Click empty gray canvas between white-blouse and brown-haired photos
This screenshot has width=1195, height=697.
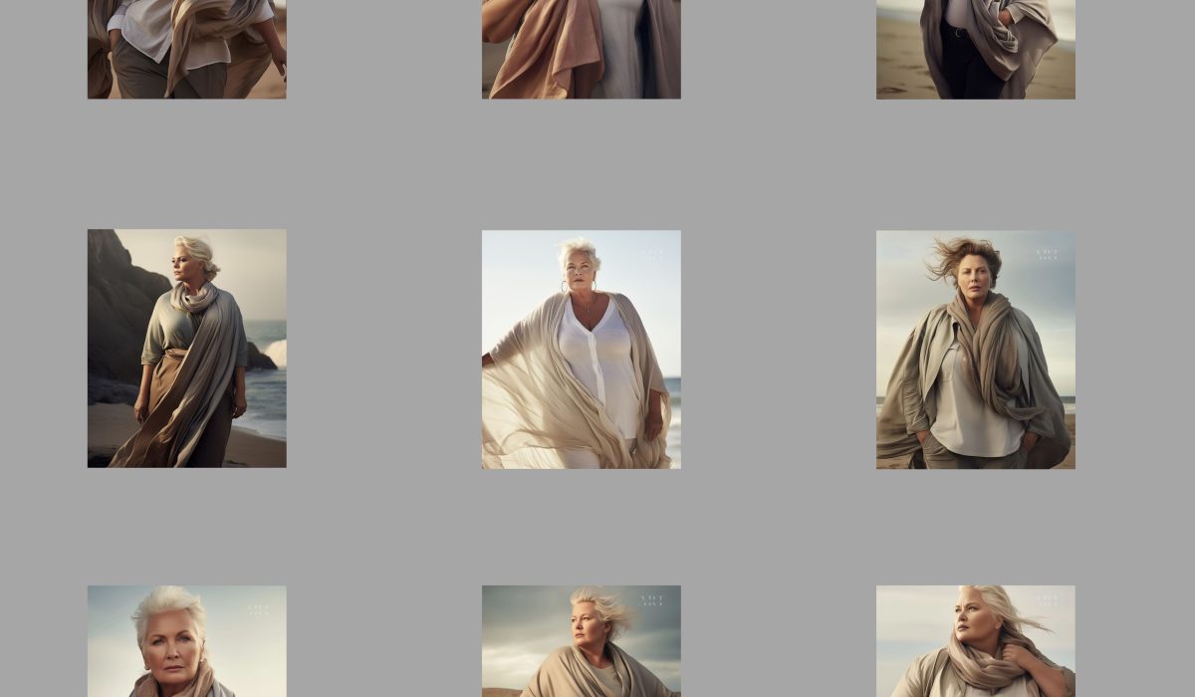778,348
